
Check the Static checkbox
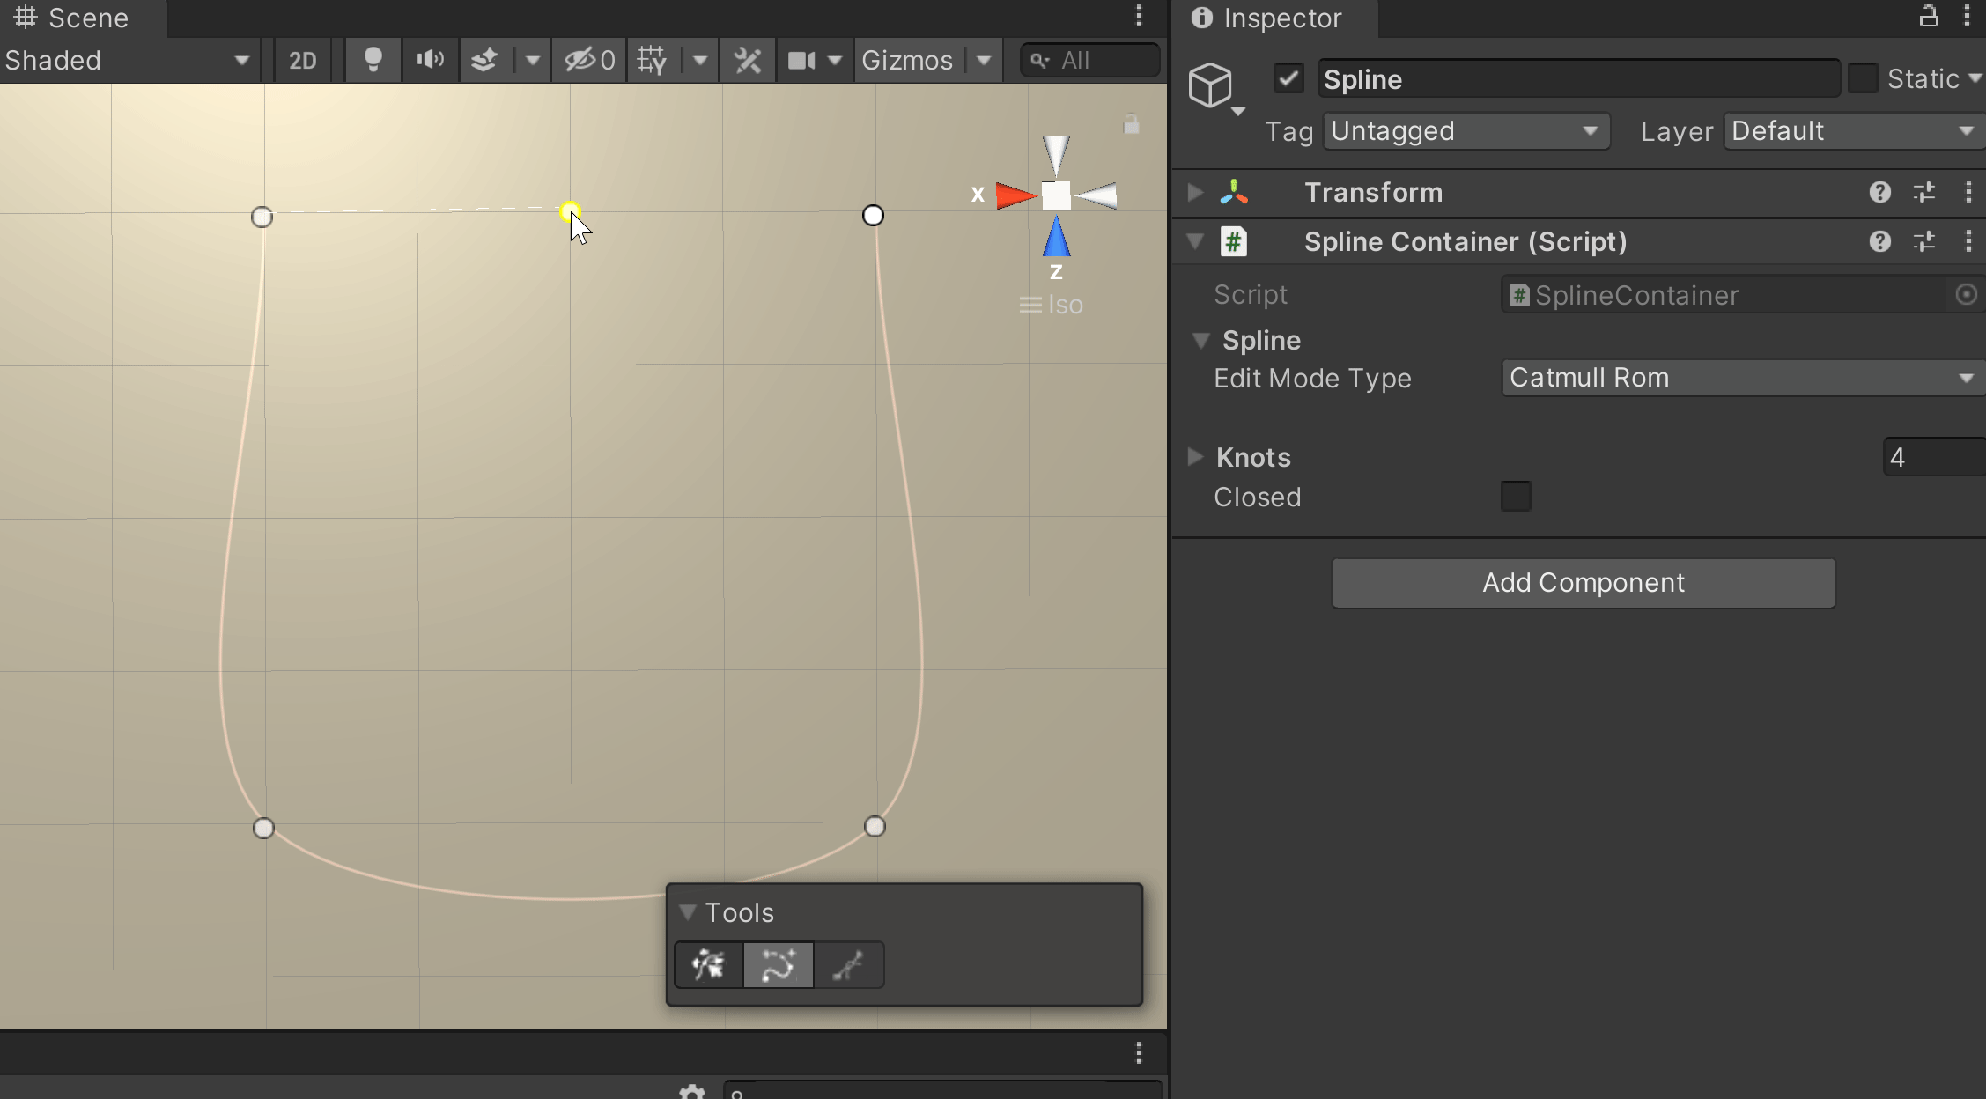1863,78
